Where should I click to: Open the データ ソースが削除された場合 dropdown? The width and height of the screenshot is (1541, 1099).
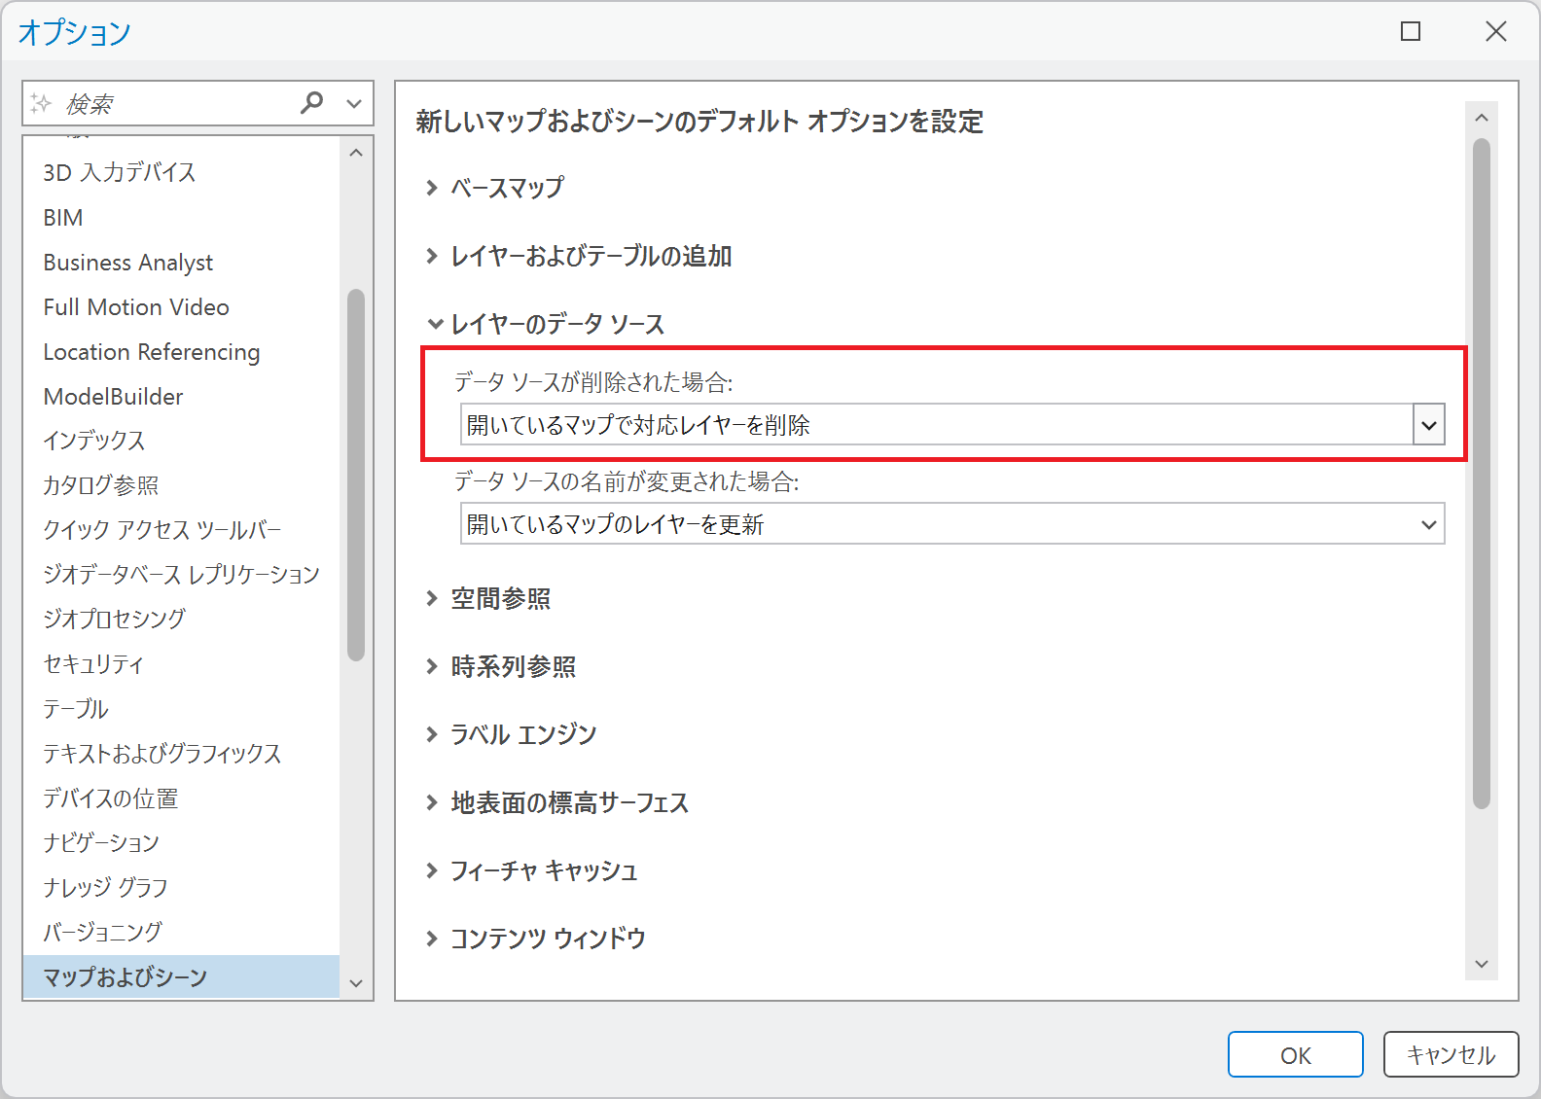[x=1428, y=425]
